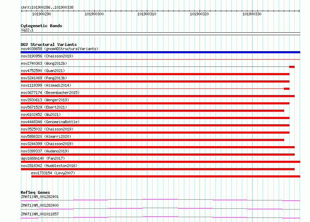
Task: Click ruler position 101900300
Action: [x=94, y=14]
